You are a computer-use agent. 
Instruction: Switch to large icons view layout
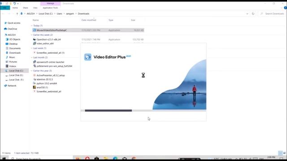tap(284, 153)
